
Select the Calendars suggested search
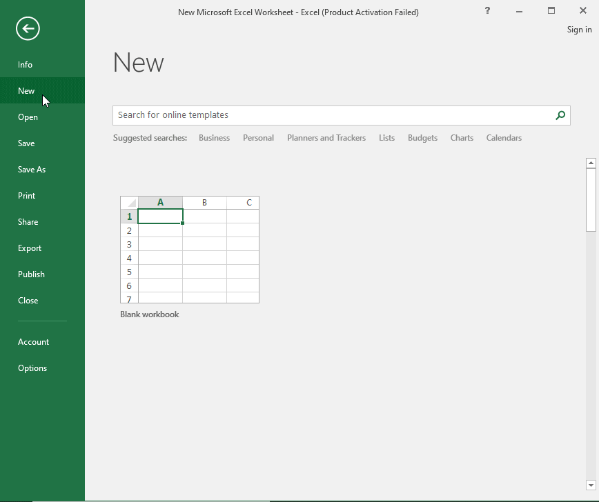pyautogui.click(x=504, y=138)
